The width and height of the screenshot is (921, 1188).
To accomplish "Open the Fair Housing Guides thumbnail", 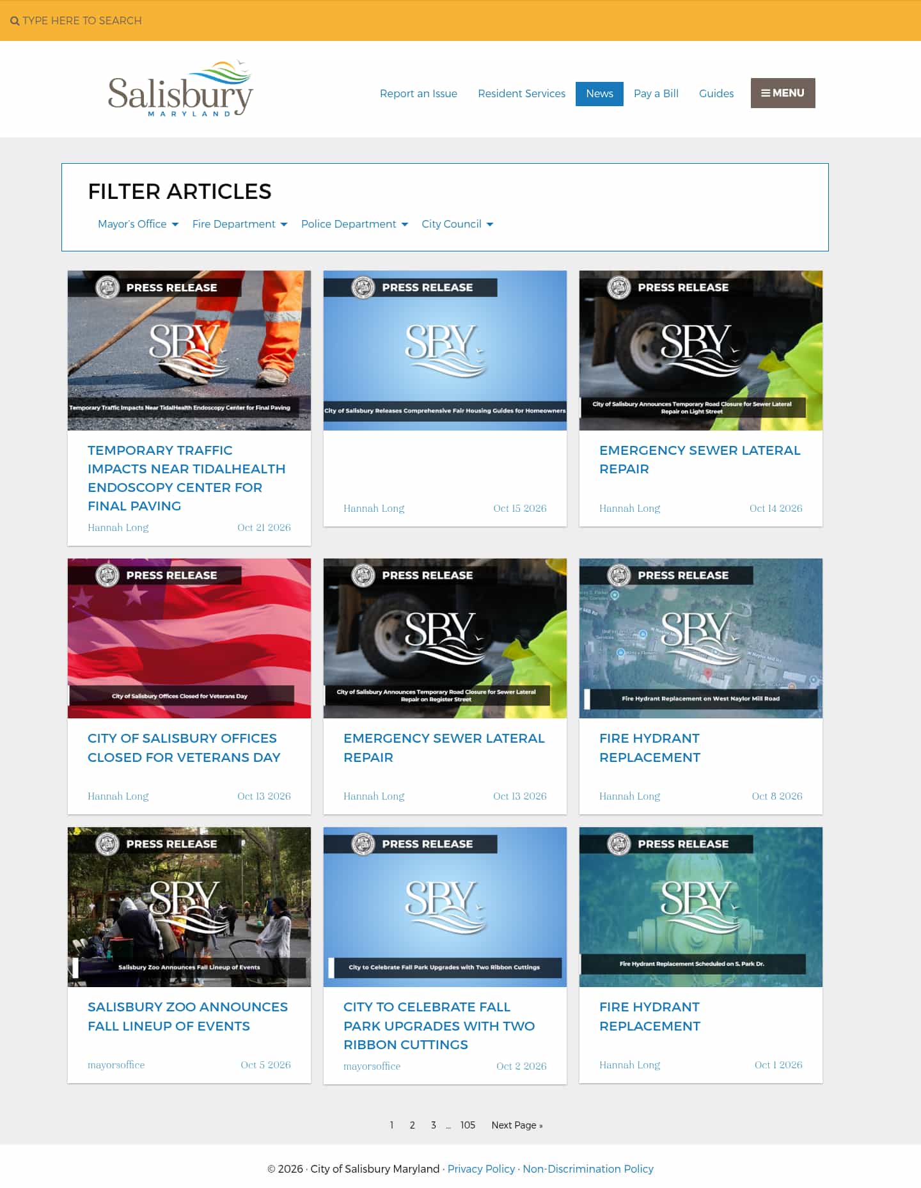I will point(445,350).
